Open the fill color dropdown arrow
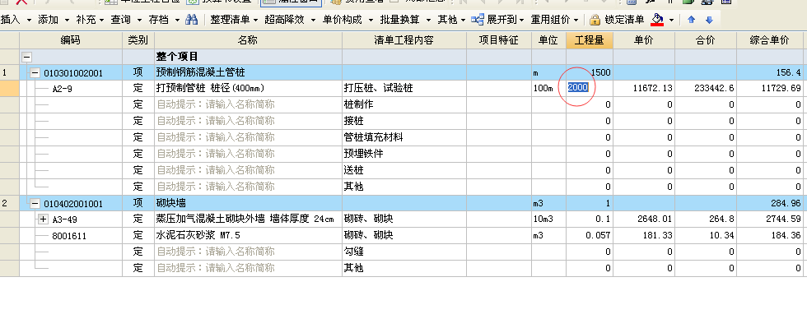This screenshot has height=328, width=807. pos(672,21)
